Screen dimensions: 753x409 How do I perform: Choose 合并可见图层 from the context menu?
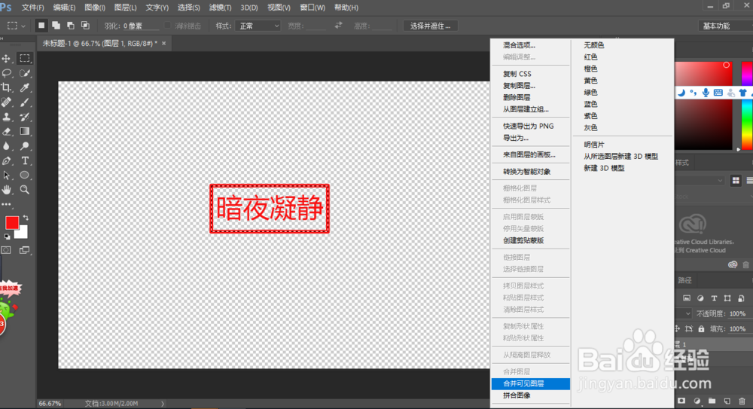(x=531, y=383)
